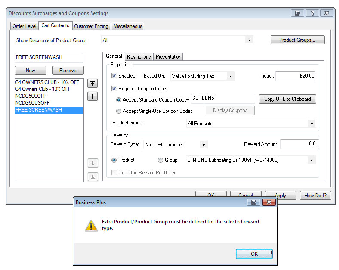Select the Group radio button
Viewport: 339px width, 270px height.
160,160
